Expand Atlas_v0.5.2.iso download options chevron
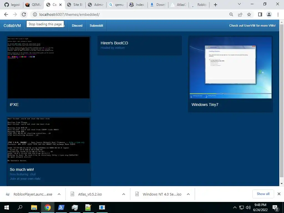The image size is (284, 213). point(124,194)
